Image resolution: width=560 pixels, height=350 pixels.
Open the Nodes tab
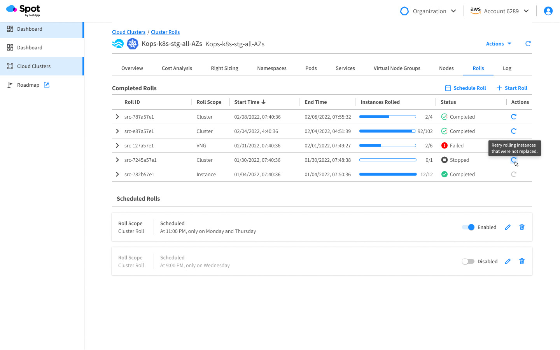[x=446, y=68]
